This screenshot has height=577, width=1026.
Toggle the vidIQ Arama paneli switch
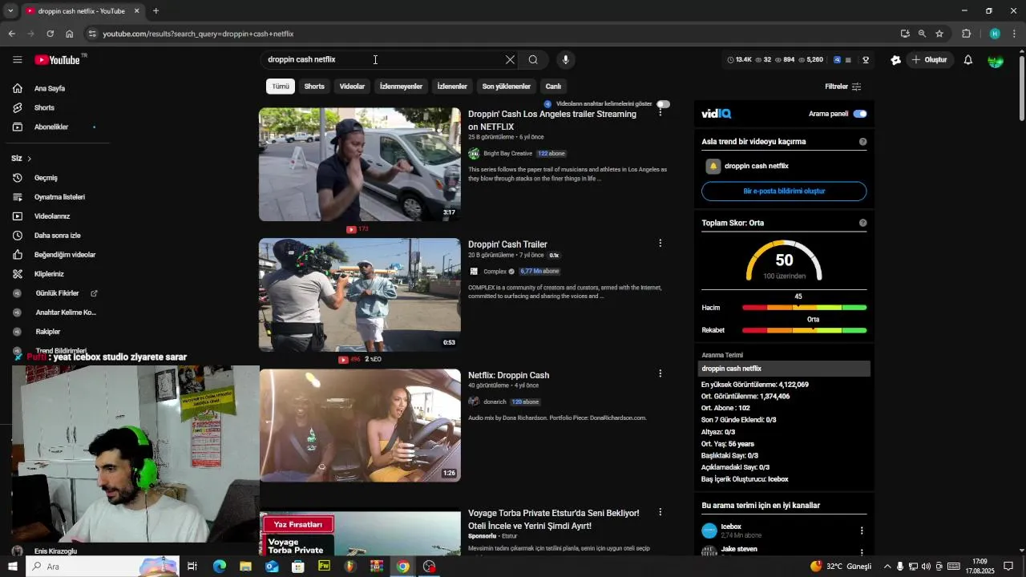pos(860,114)
